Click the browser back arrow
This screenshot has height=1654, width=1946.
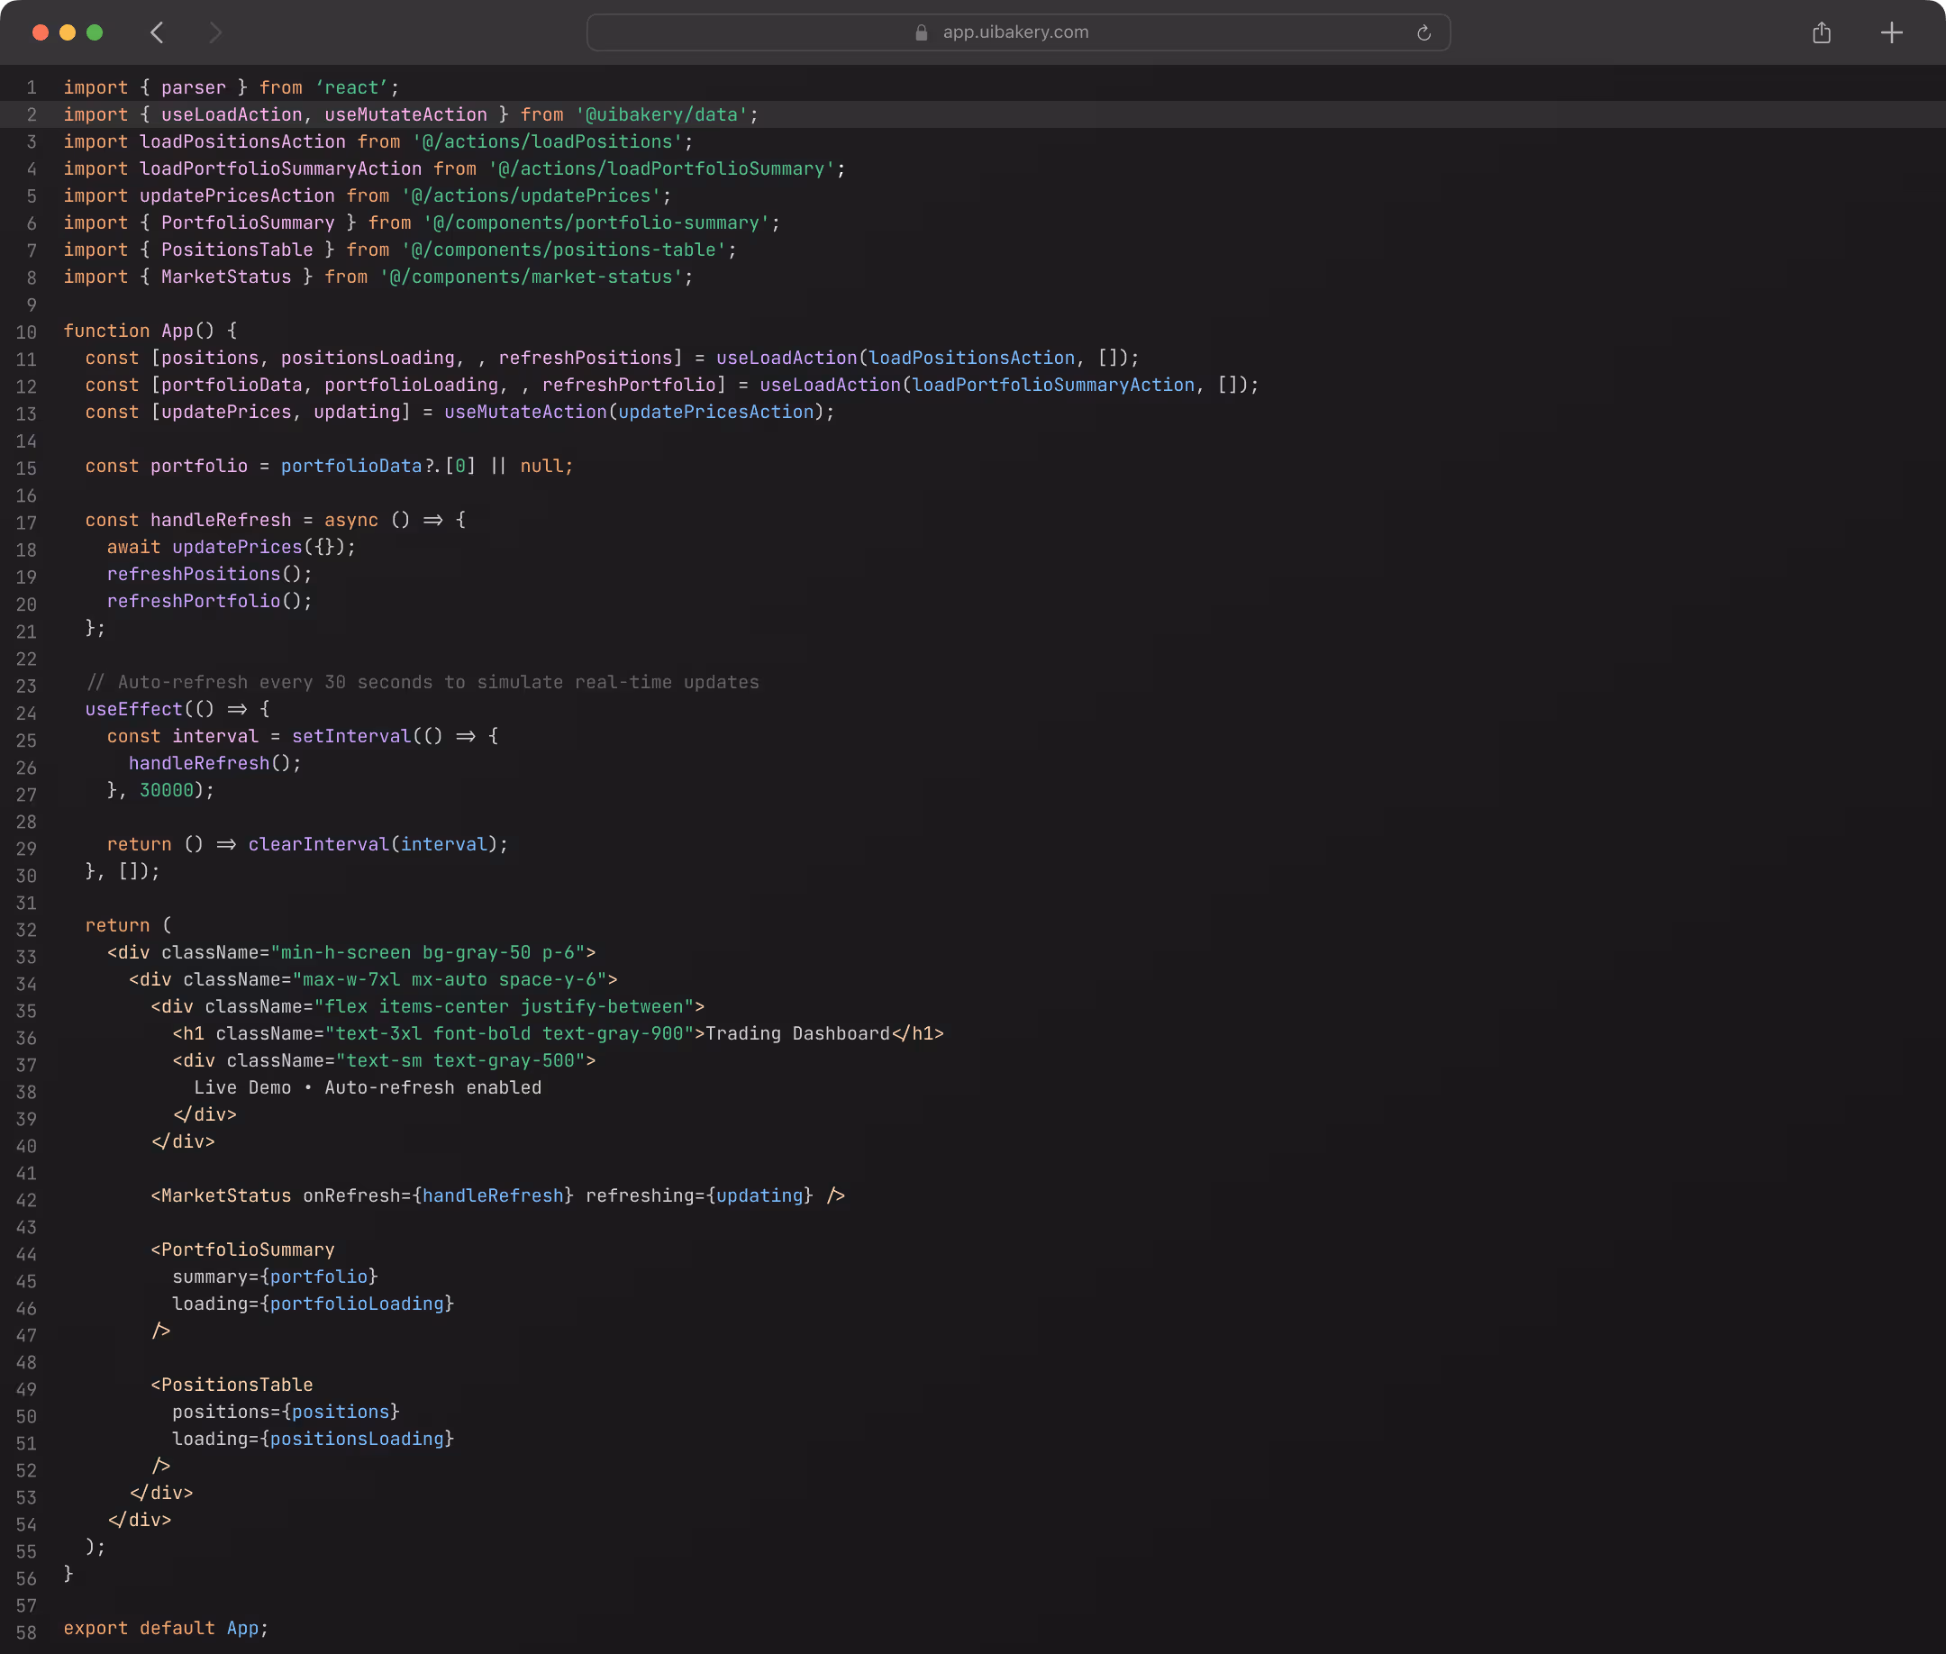tap(157, 32)
